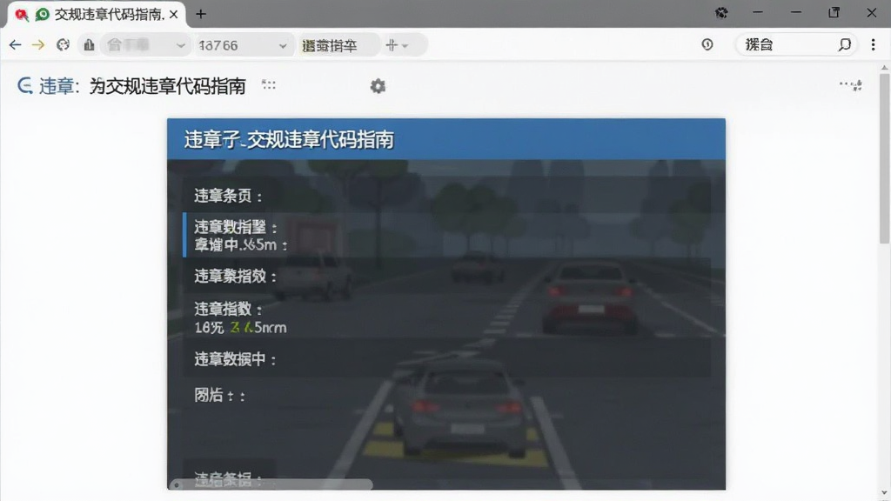This screenshot has height=501, width=891.
Task: Click the toolbar button right of 18766
Action: tap(338, 45)
